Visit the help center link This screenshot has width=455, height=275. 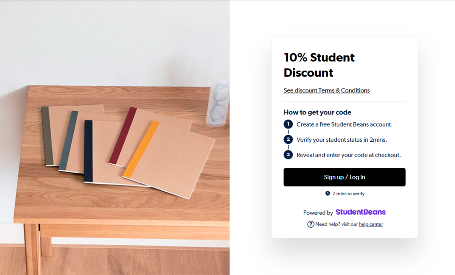tap(371, 224)
